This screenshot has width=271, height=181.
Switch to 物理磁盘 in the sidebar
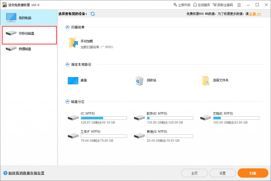click(29, 49)
